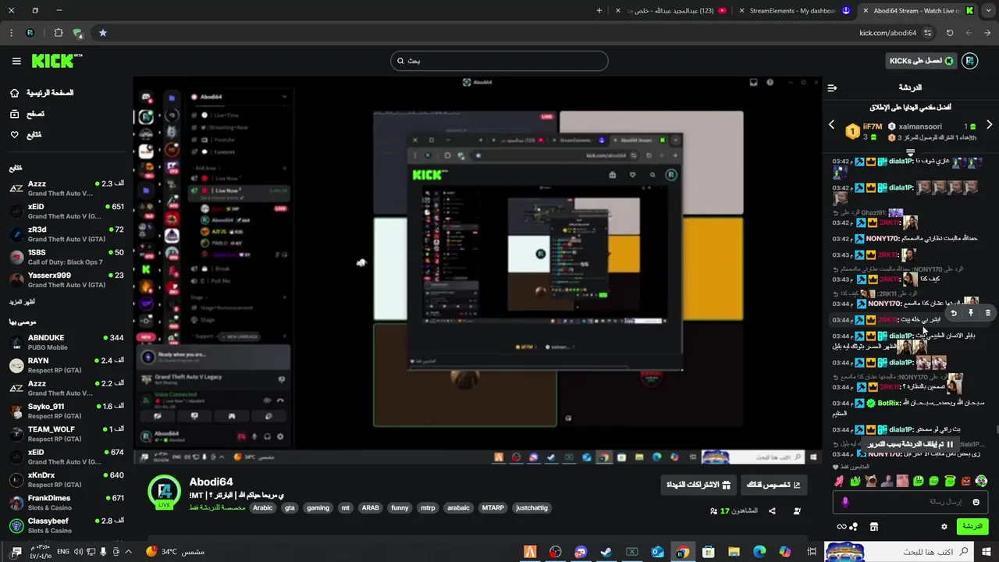The height and width of the screenshot is (562, 999).
Task: Pin the hovered chat message
Action: point(971,313)
